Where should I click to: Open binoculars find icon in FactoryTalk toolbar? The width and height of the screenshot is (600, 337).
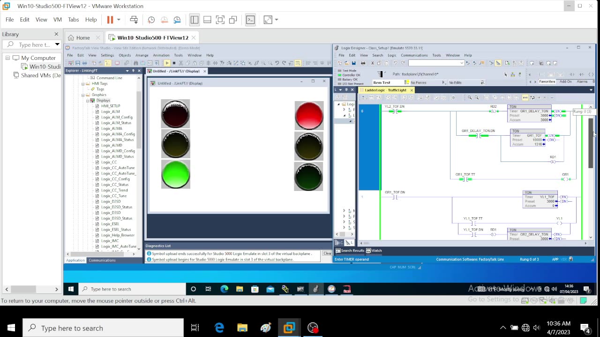(135, 63)
